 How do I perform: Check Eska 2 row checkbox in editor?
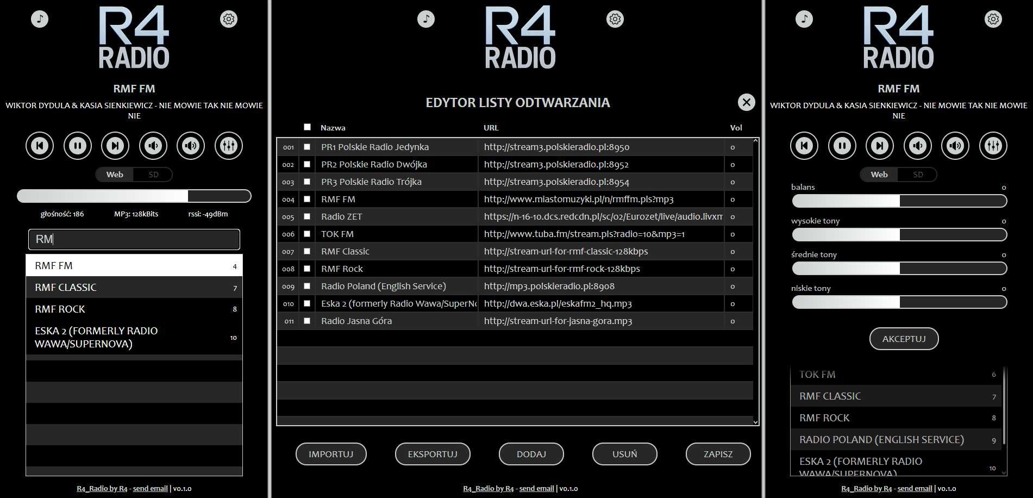pyautogui.click(x=307, y=303)
